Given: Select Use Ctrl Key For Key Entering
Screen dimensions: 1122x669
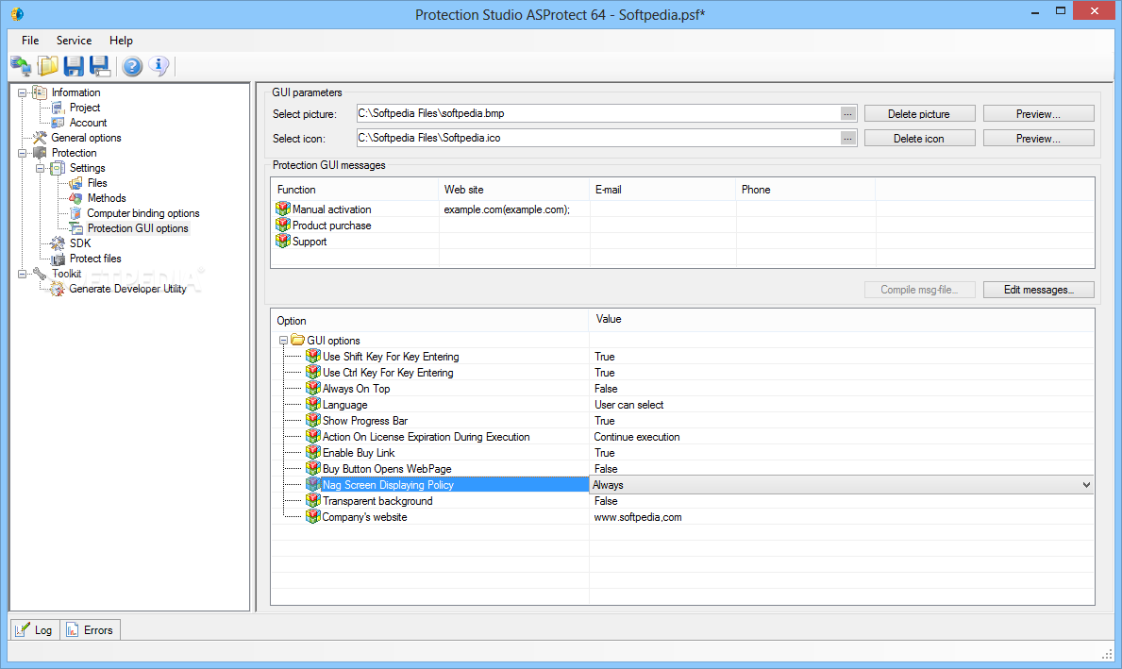Looking at the screenshot, I should tap(388, 372).
